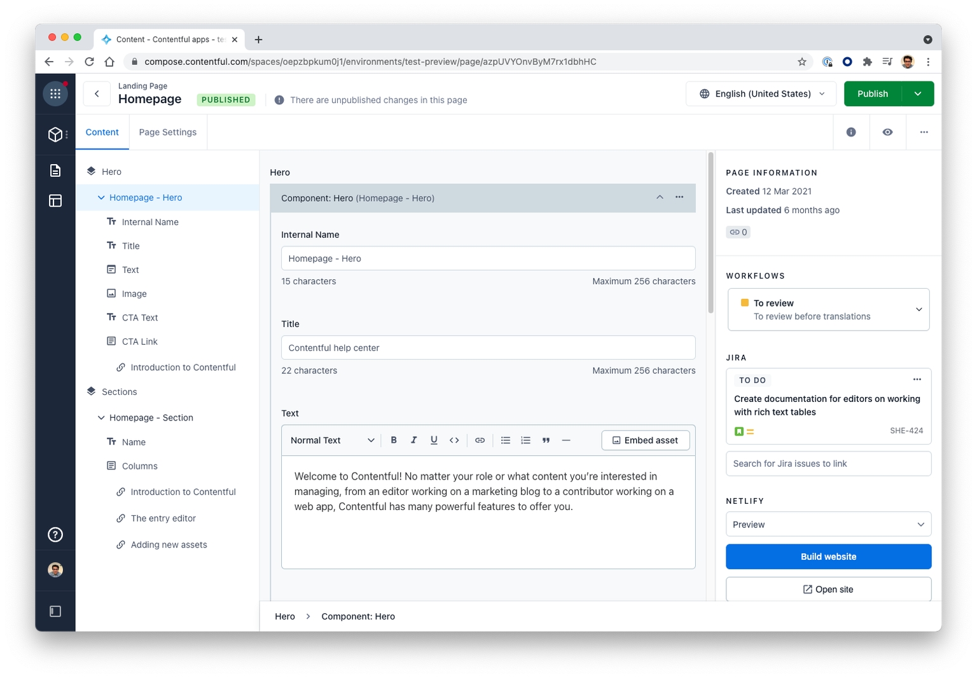Insert a block quote

[546, 440]
